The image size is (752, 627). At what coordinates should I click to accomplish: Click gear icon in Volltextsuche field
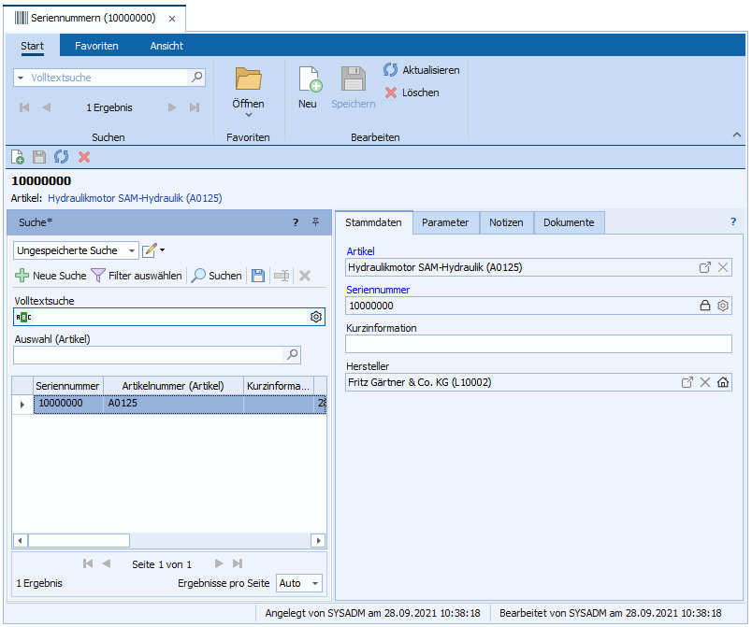point(316,317)
